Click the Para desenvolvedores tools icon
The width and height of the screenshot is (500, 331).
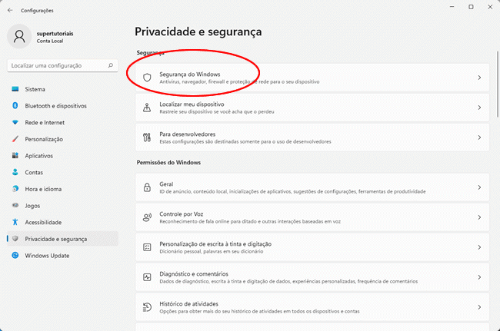point(147,137)
